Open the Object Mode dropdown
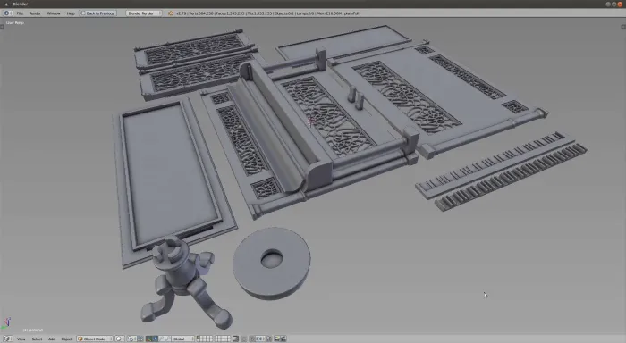Screen dimensions: 626x343 [95, 339]
